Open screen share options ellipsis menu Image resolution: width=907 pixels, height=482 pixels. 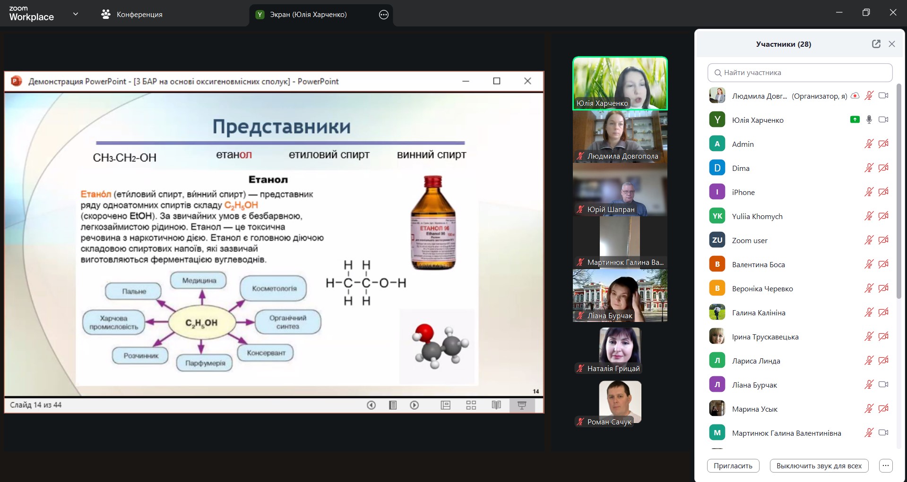(384, 15)
